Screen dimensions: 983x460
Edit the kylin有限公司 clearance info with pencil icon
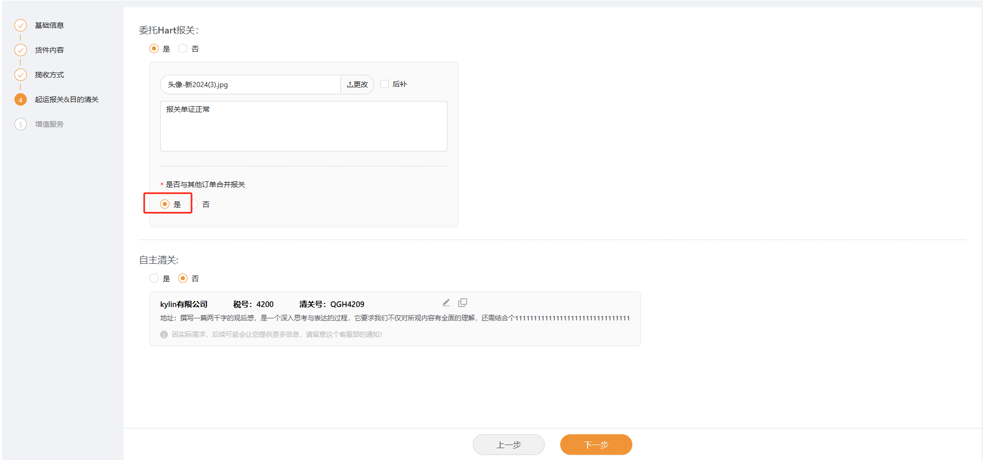point(446,303)
